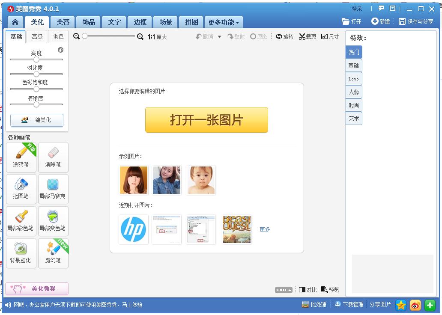
Task: Click the 更多 more recent images link
Action: tap(265, 229)
